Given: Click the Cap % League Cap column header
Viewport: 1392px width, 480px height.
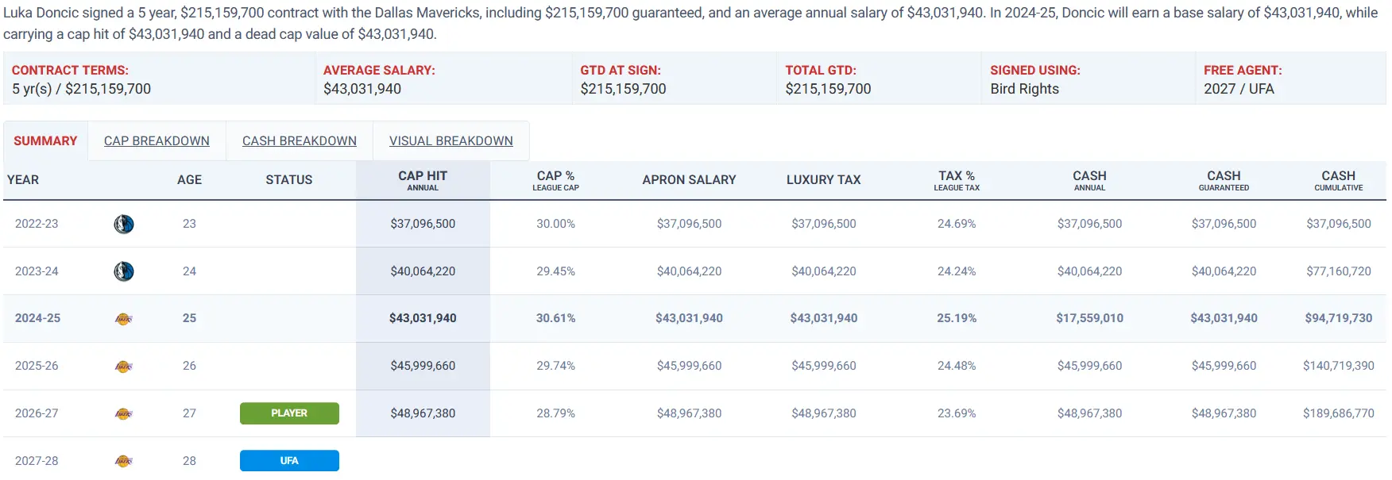Looking at the screenshot, I should (x=555, y=180).
